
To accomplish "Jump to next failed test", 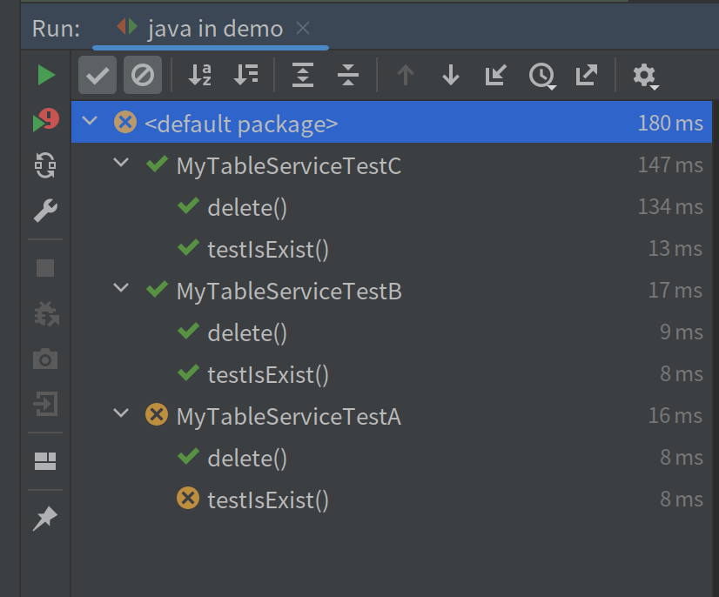I will (450, 76).
